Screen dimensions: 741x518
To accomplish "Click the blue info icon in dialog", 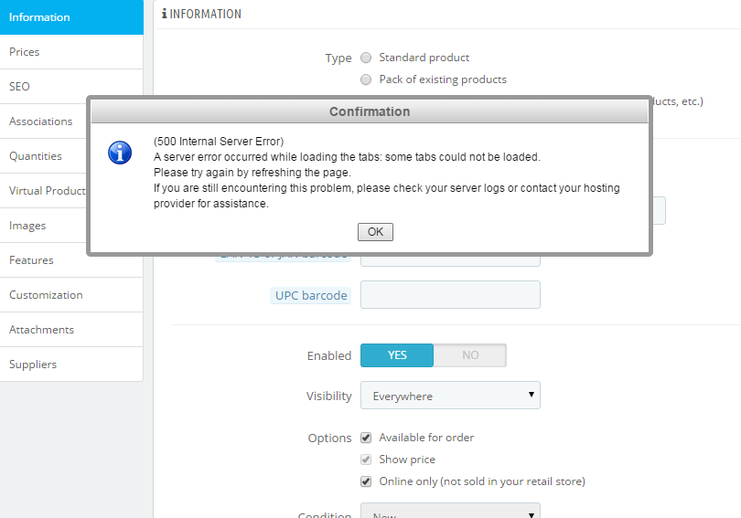I will point(120,153).
